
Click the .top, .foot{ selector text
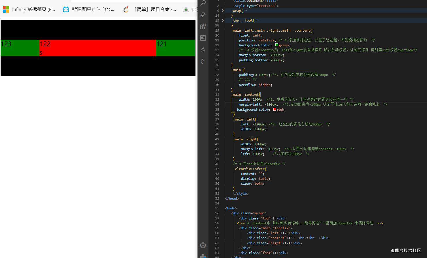click(243, 20)
